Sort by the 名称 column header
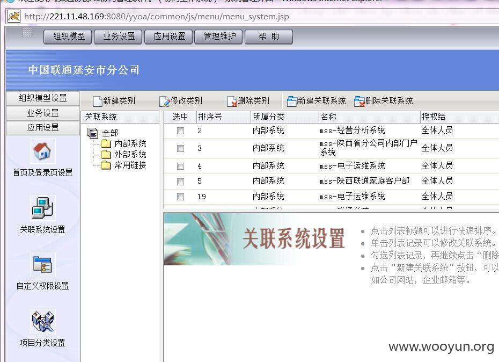Screen dimensions: 499x362 click(x=370, y=117)
